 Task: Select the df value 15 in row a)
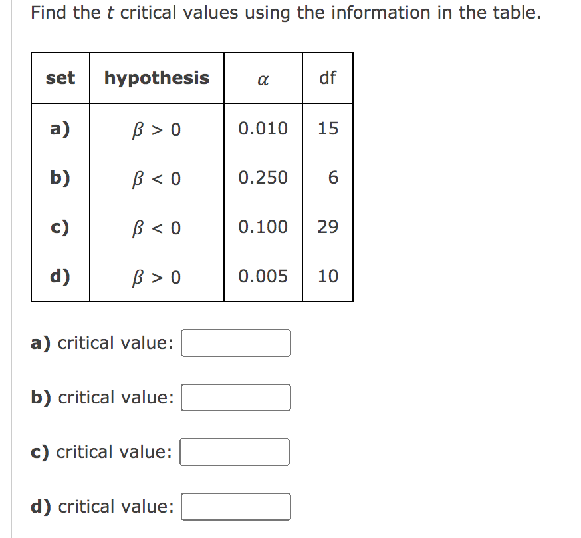[328, 129]
